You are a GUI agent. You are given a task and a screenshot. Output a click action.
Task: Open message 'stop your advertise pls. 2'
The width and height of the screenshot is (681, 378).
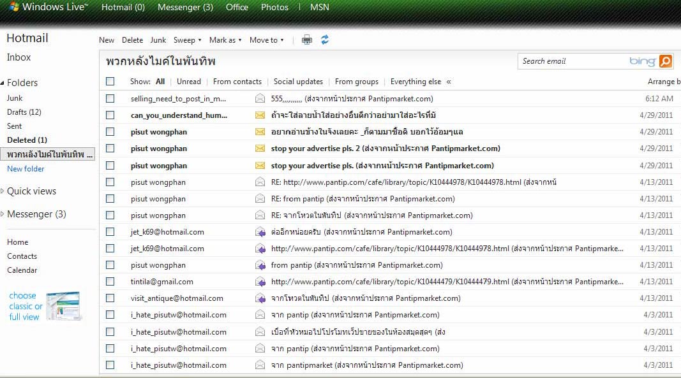[385, 149]
